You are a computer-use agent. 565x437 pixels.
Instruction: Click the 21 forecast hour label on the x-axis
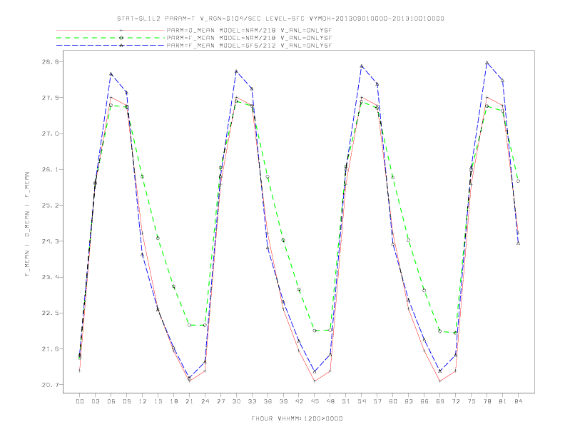click(189, 401)
